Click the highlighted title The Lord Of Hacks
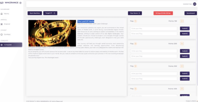 tap(86, 21)
